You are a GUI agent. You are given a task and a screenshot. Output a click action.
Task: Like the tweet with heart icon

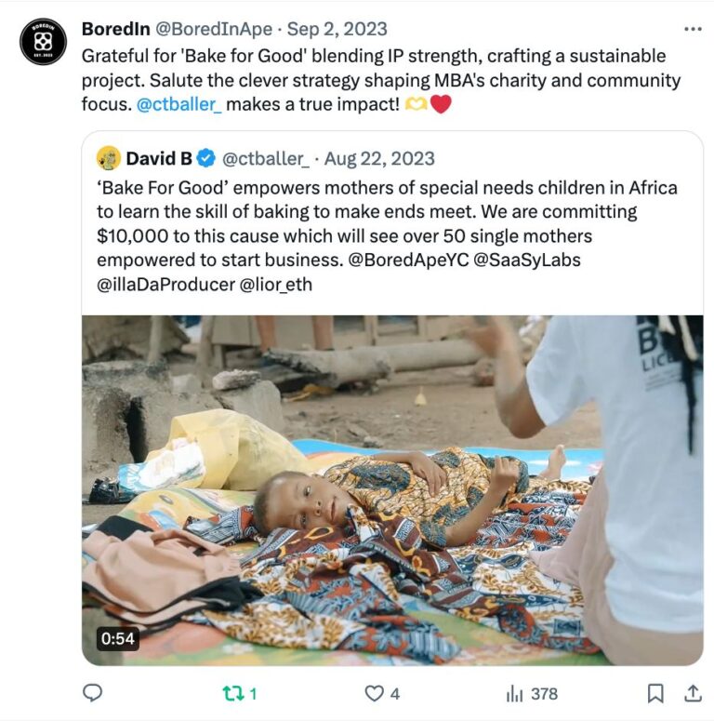pos(374,693)
